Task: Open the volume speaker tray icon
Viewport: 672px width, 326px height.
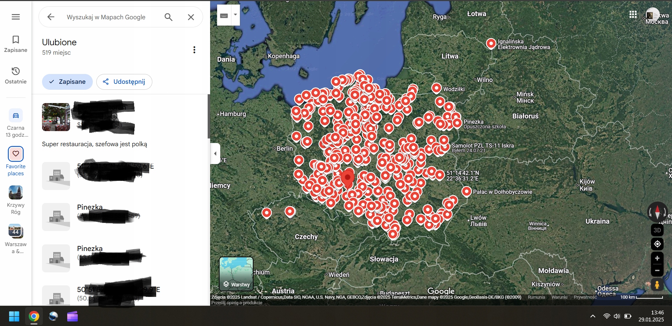Action: point(617,316)
